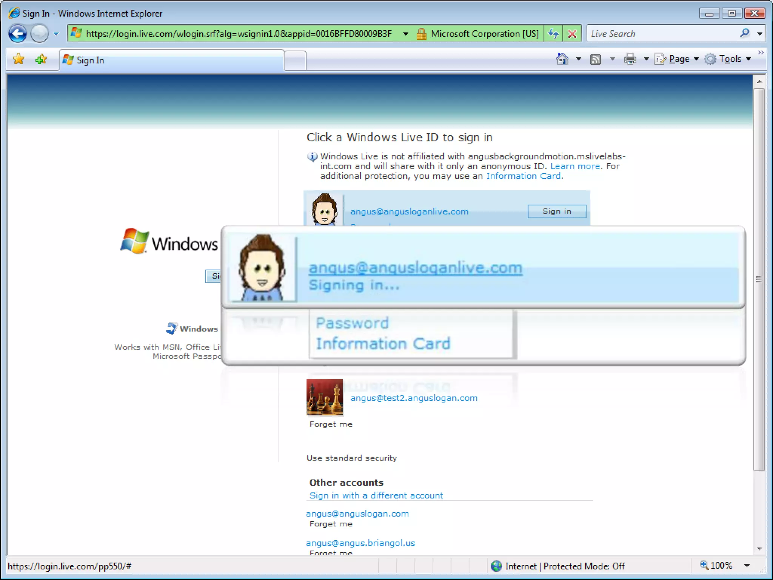Click the Print toolbar icon
This screenshot has height=580, width=773.
click(x=630, y=59)
